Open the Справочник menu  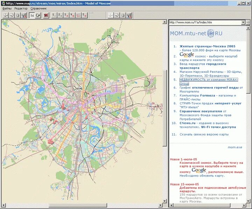tap(38, 8)
